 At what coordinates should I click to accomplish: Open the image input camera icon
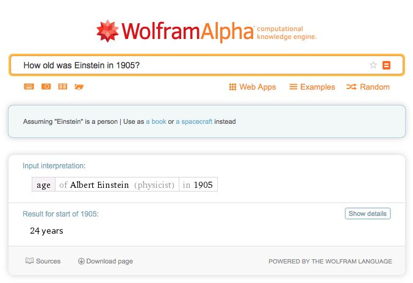[x=46, y=87]
